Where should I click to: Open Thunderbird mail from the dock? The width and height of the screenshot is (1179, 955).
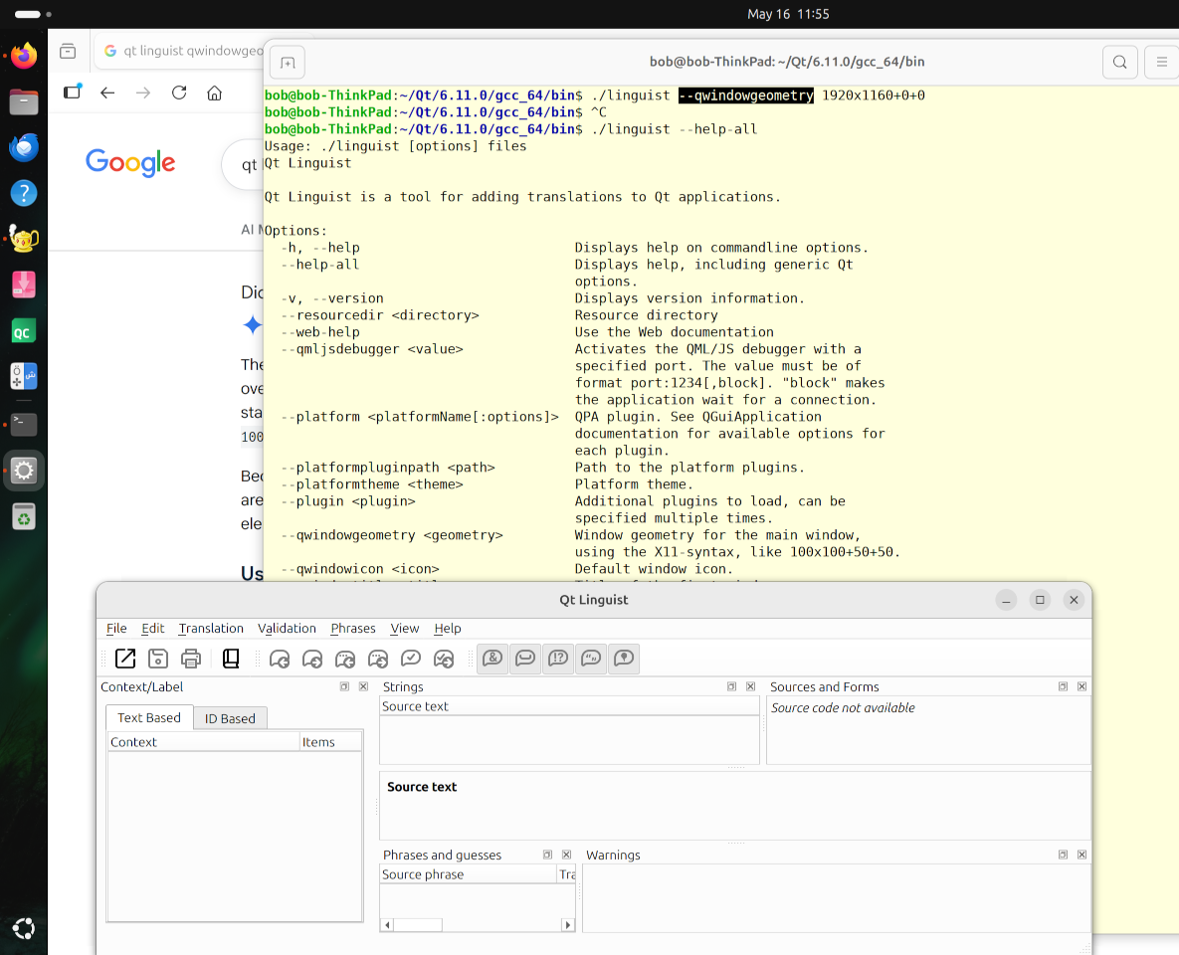click(24, 147)
